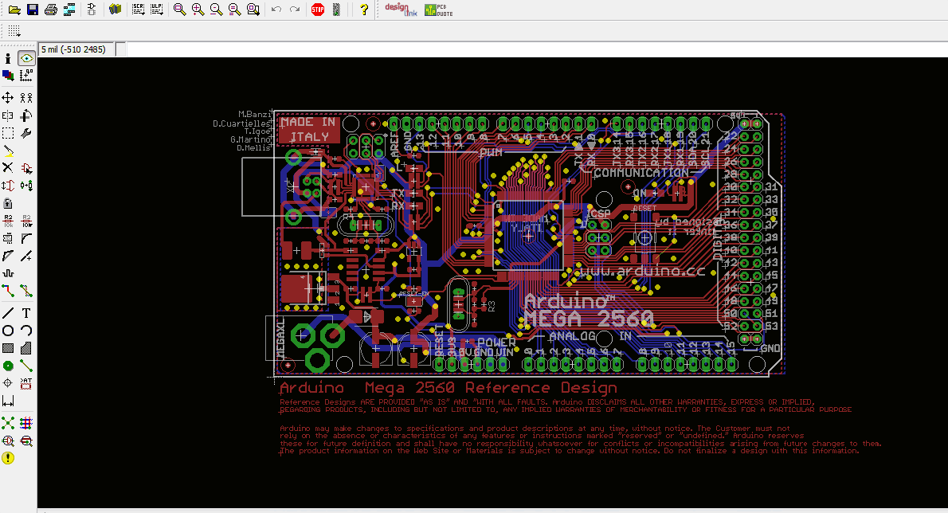Screen dimensions: 948x513
Task: Click the grid coordinate readout 5 mil
Action: click(76, 49)
